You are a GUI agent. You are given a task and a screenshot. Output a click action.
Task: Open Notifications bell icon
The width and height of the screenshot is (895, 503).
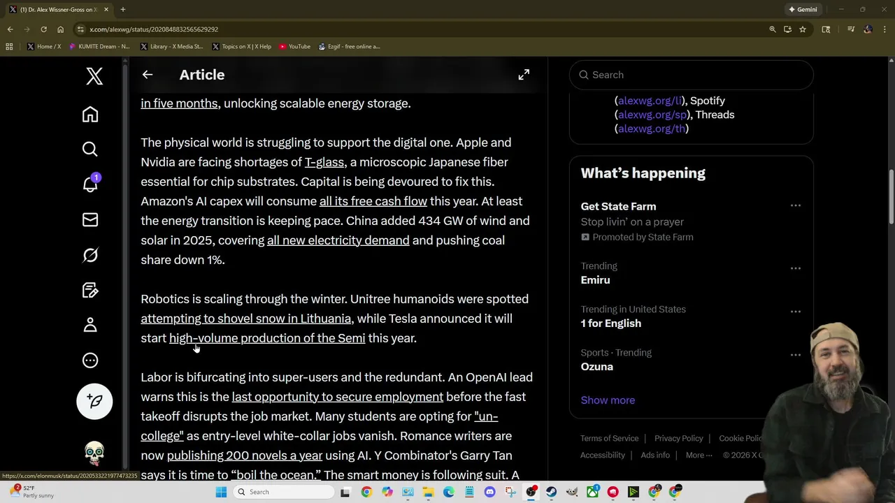(x=90, y=184)
